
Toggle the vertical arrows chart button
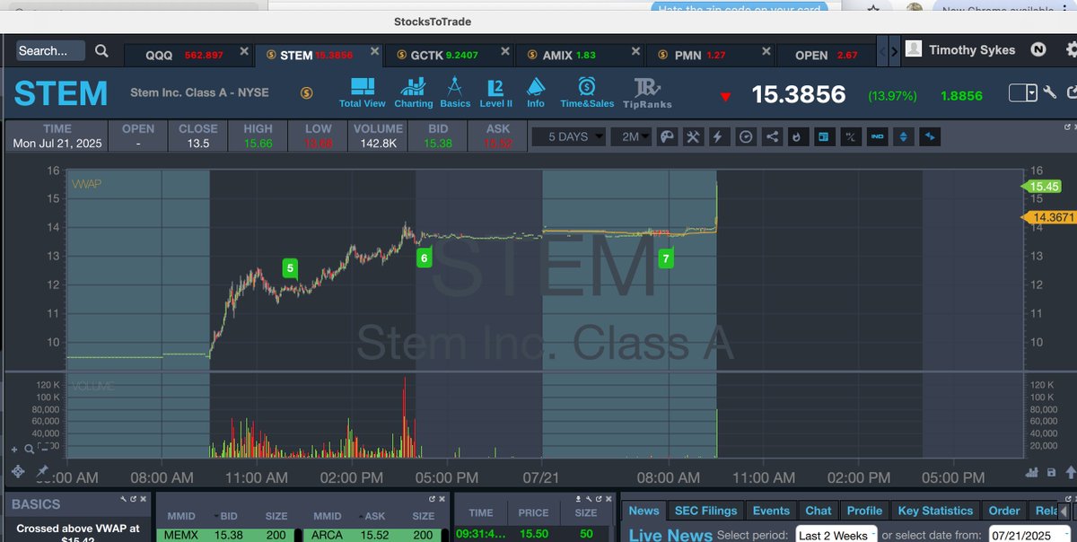(904, 137)
